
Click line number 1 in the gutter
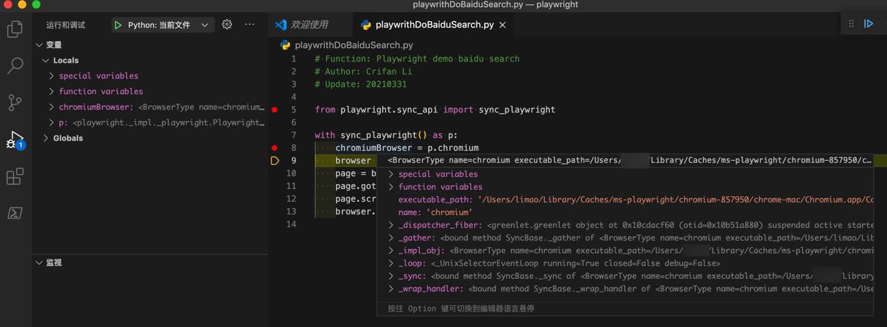point(293,59)
